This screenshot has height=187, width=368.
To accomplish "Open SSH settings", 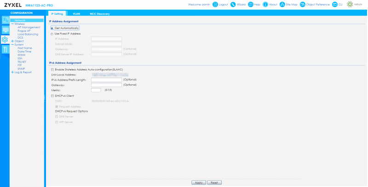I will (x=20, y=58).
